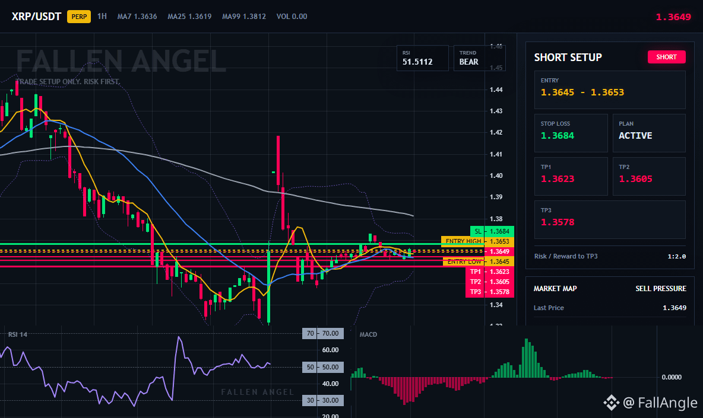Click the PERP badge next to XRP/USDT

(x=79, y=17)
